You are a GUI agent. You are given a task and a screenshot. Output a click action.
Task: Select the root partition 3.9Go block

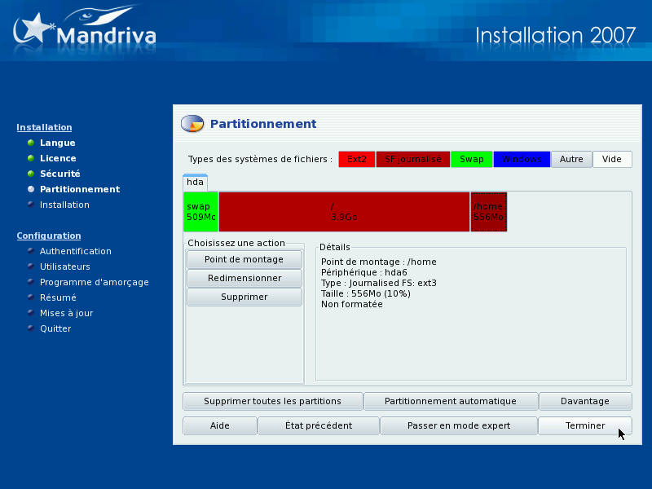tap(344, 212)
